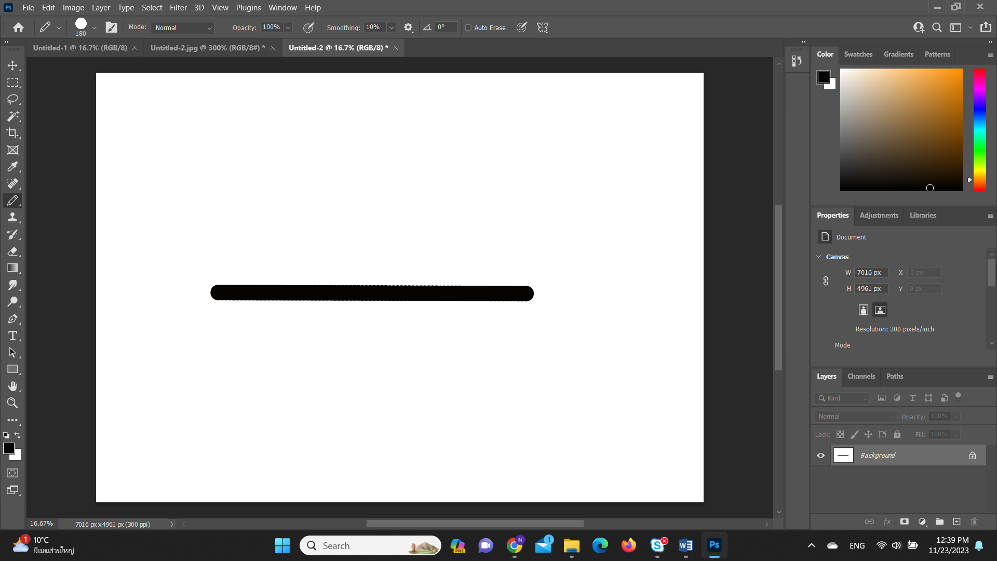Viewport: 997px width, 561px height.
Task: Create a new layer
Action: click(956, 522)
